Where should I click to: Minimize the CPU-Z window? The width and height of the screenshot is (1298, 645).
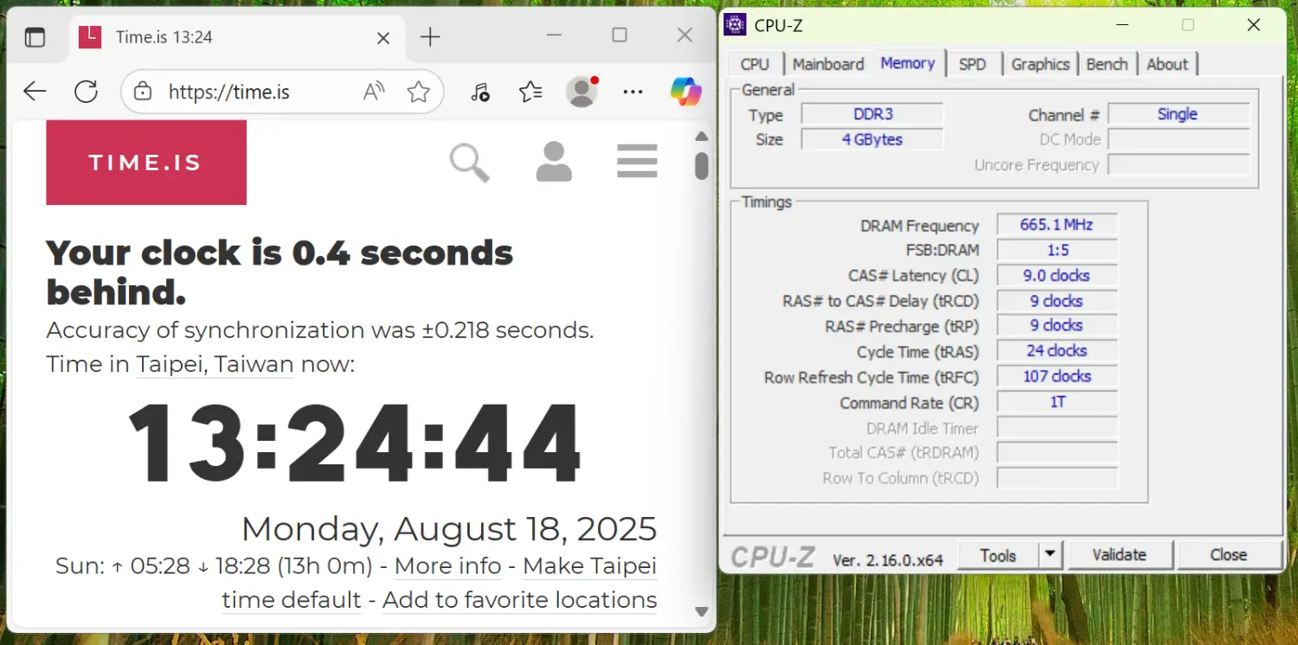click(x=1122, y=25)
